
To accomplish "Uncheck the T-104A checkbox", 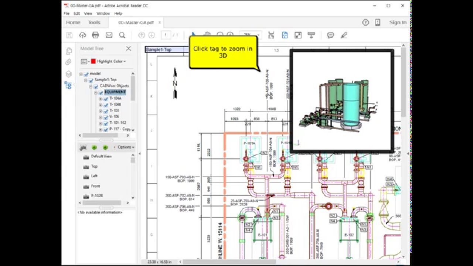I will (106, 99).
